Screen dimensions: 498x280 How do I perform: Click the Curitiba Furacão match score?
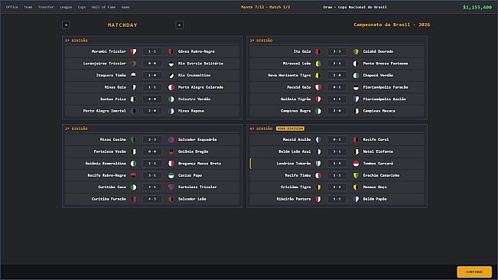[152, 199]
